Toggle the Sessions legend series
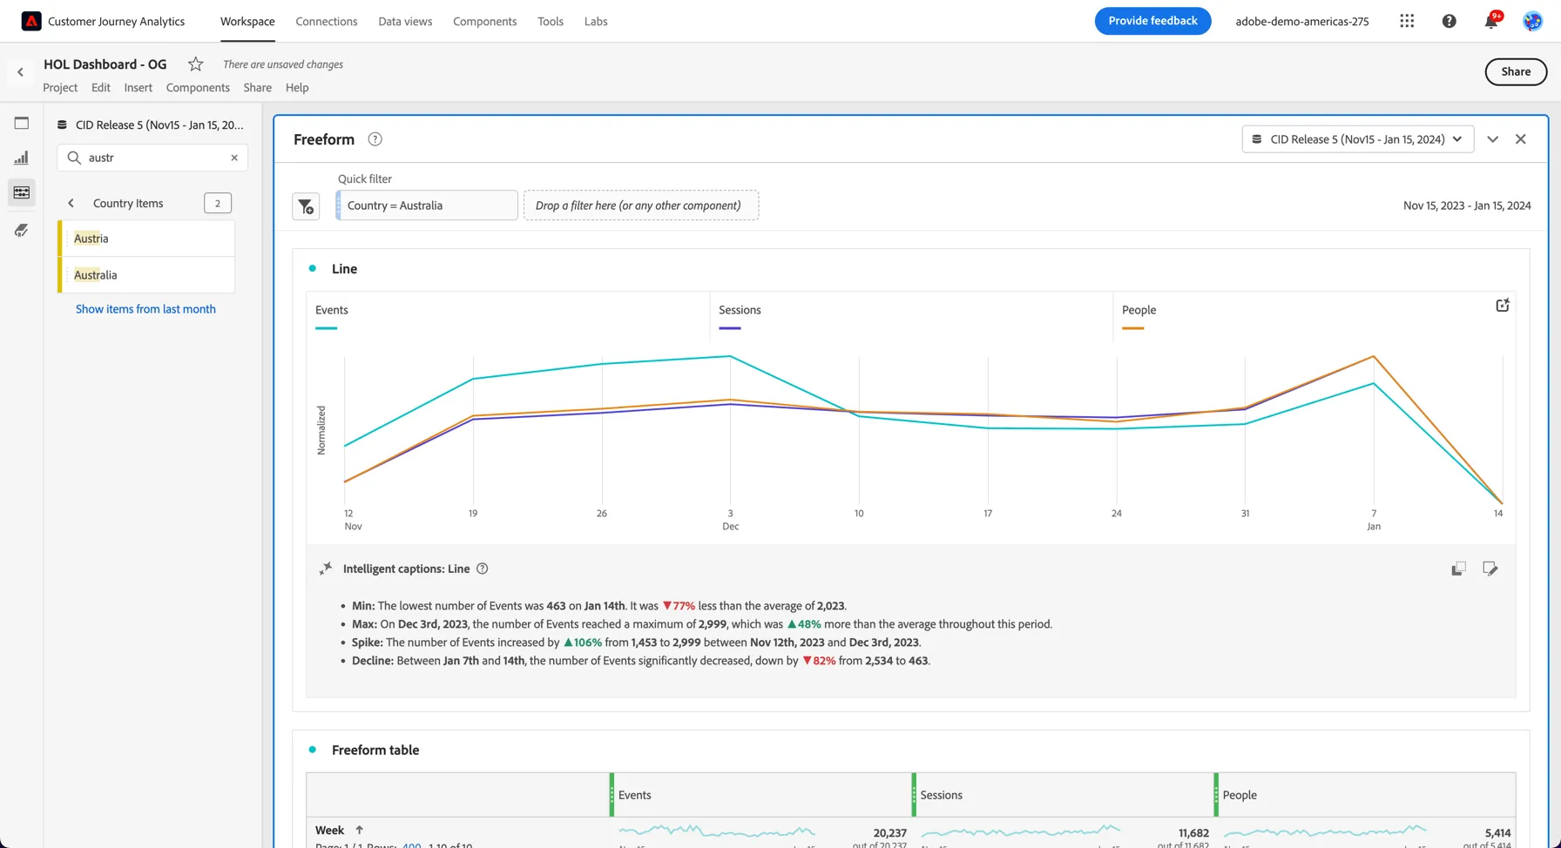 click(740, 316)
